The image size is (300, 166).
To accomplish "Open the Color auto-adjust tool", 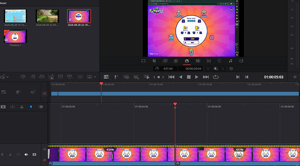I will pyautogui.click(x=220, y=61).
